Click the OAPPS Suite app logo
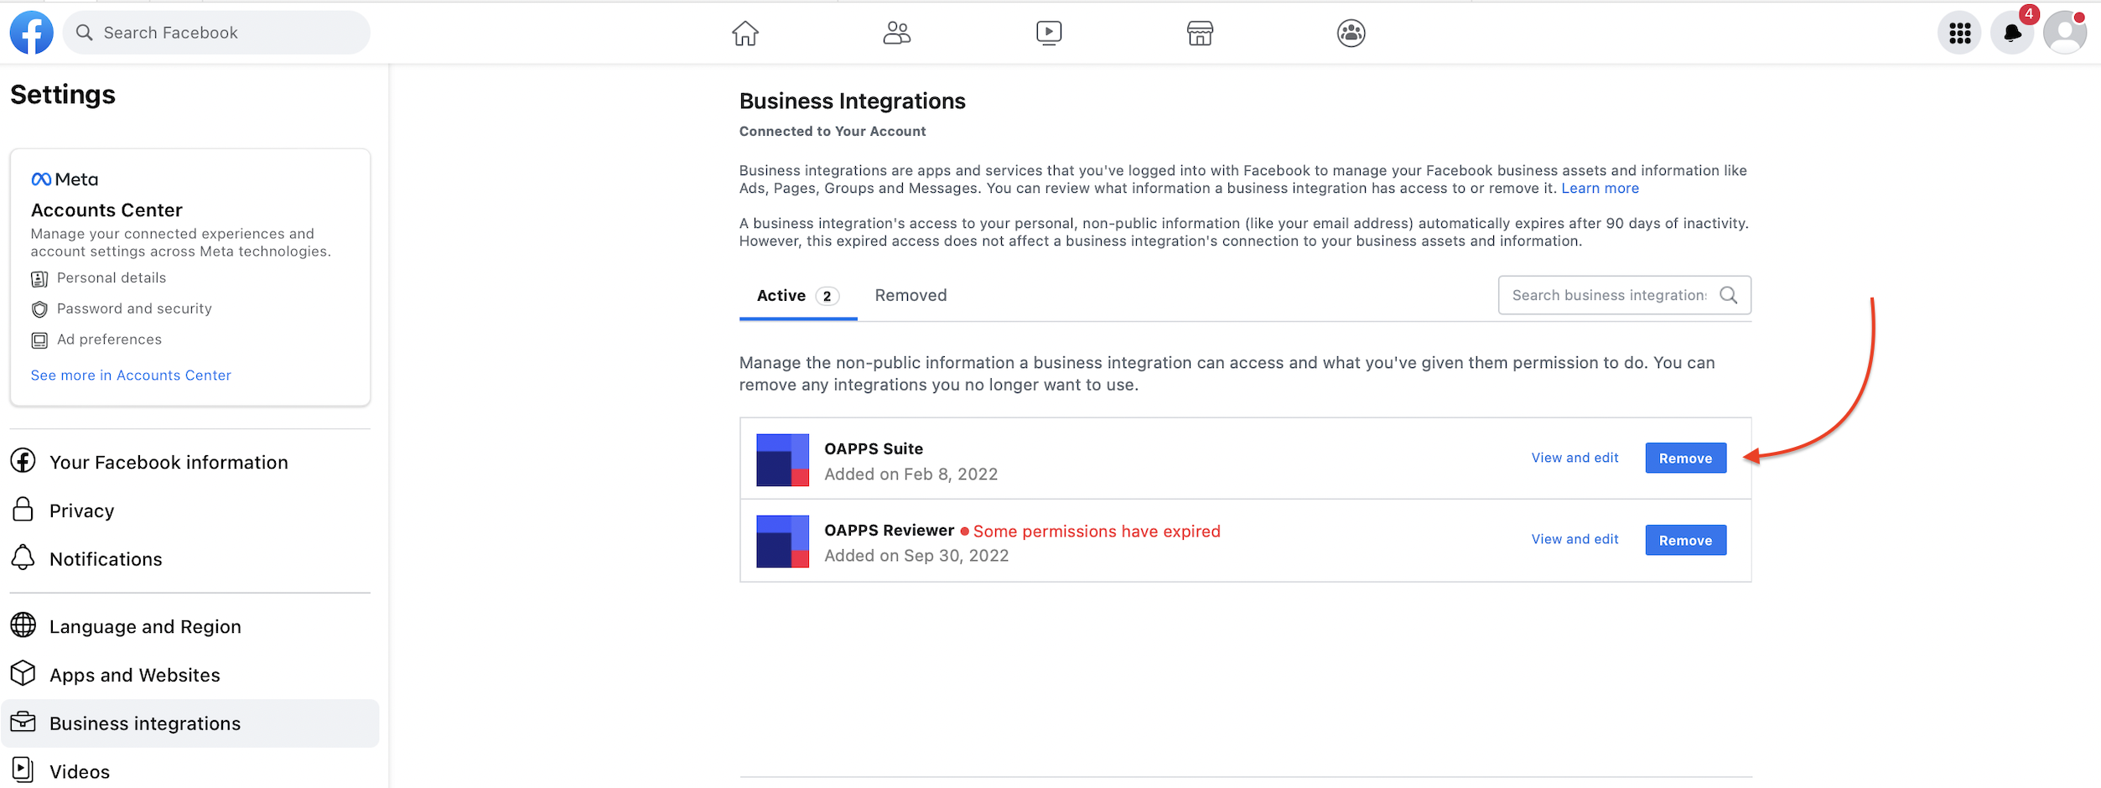The image size is (2101, 788). [x=783, y=459]
